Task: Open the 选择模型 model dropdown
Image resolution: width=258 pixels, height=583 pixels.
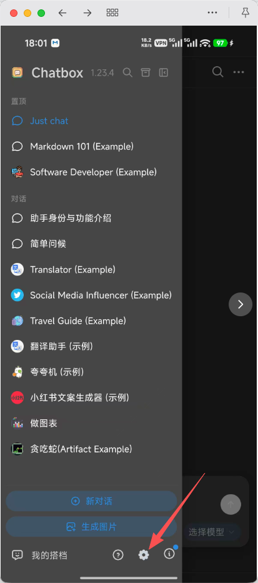Action: 211,532
